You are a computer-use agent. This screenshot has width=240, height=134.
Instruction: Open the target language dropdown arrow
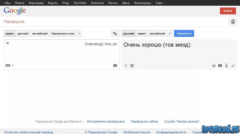170,33
